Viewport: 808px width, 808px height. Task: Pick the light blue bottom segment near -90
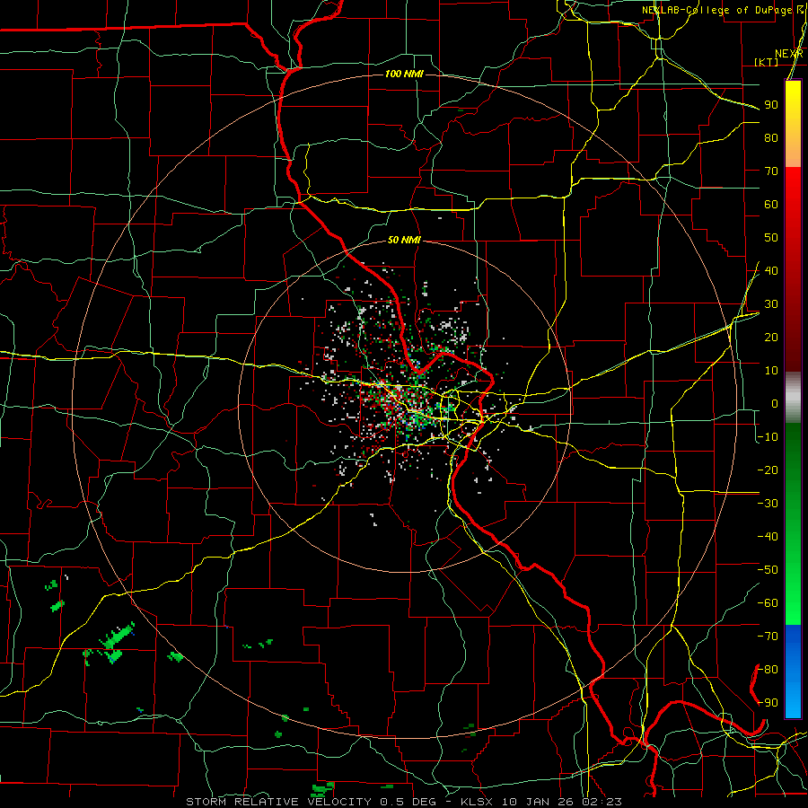click(x=793, y=702)
